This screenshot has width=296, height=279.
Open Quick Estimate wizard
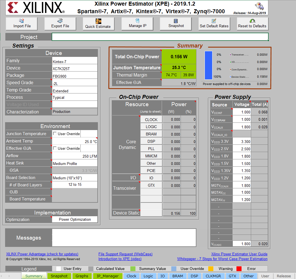[98, 24]
